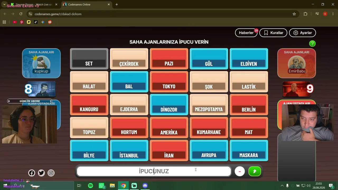This screenshot has width=338, height=190.
Task: Select the MEZOPOTAMYA word card
Action: 209,105
